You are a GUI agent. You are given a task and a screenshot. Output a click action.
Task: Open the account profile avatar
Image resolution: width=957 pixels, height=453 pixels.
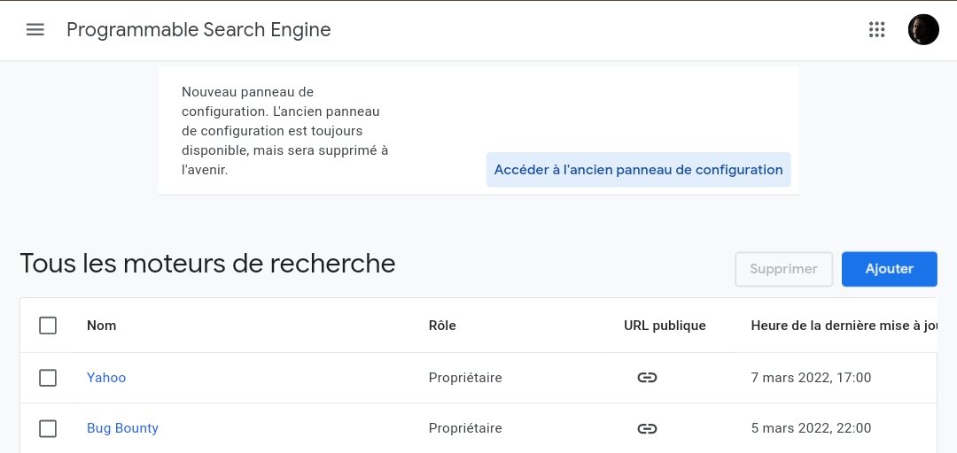point(922,29)
